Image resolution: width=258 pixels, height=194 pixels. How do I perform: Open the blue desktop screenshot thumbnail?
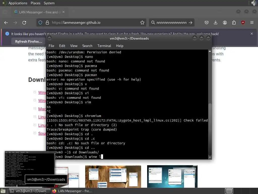point(172,176)
